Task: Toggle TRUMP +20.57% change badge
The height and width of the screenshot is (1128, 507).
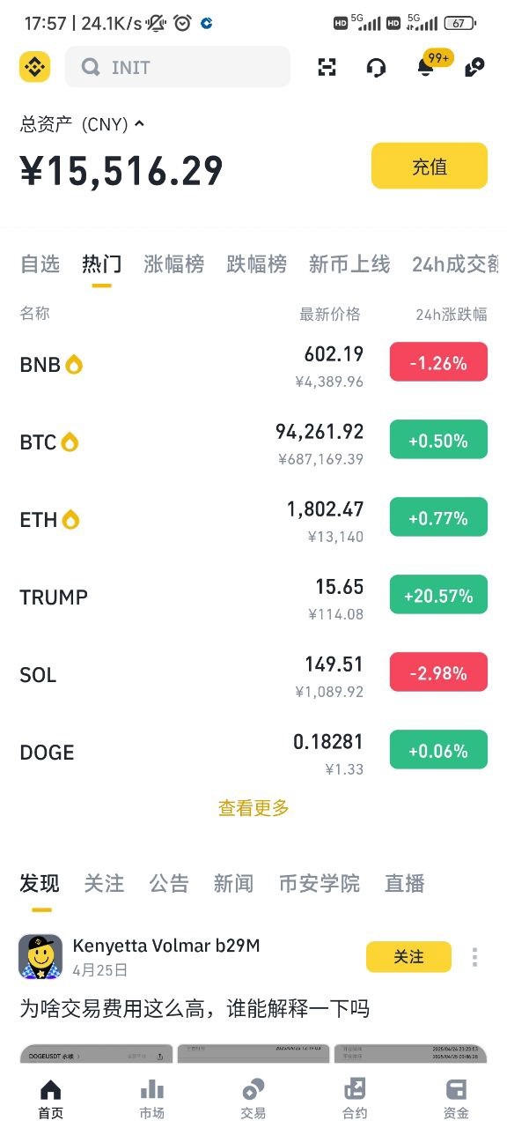Action: tap(438, 597)
